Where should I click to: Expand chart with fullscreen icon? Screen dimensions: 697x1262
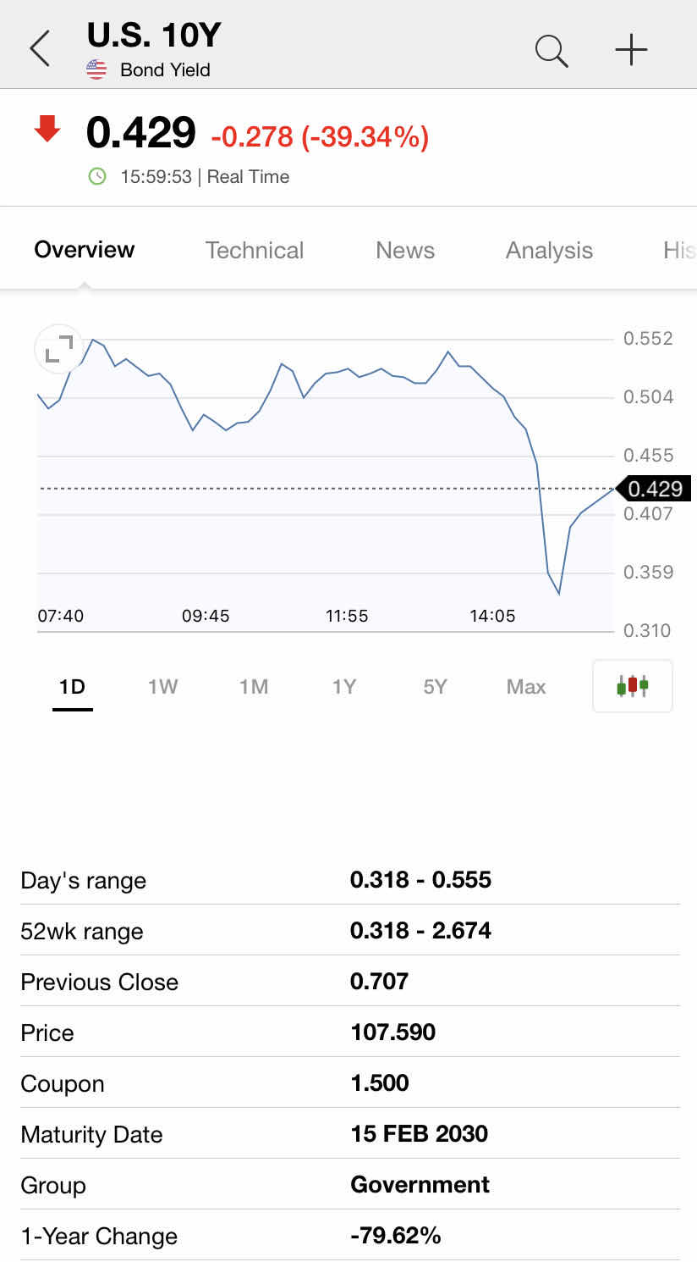[x=58, y=349]
